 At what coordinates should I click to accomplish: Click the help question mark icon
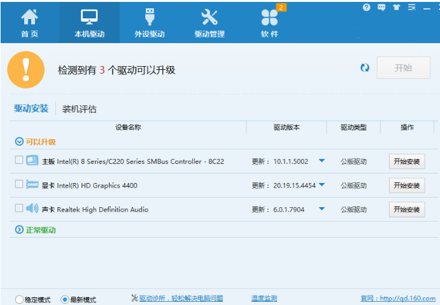(x=367, y=8)
